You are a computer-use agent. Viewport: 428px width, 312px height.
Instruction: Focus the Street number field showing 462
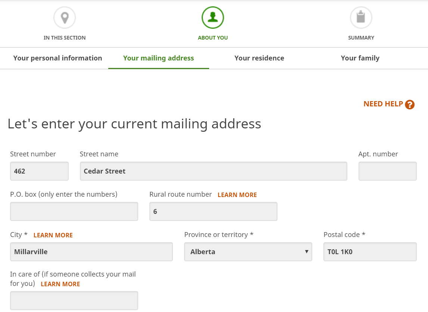(x=39, y=171)
